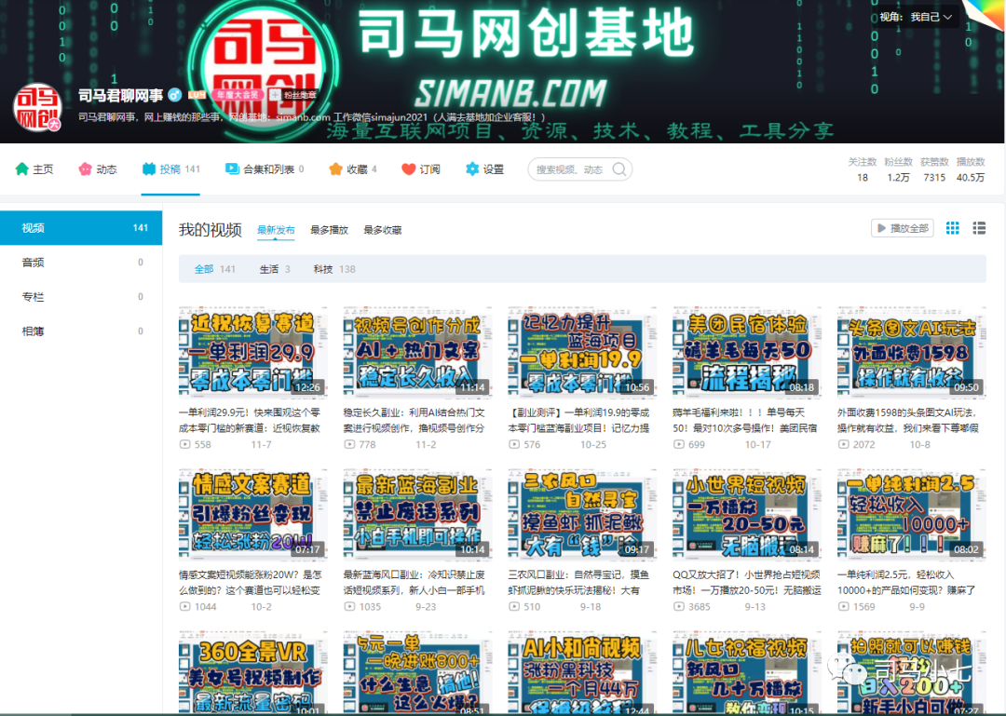Click the 司马网创 profile avatar

(37, 108)
